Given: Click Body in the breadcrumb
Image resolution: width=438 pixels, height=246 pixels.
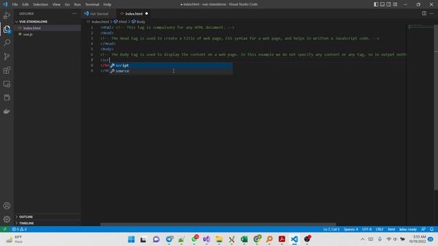Looking at the screenshot, I should pyautogui.click(x=141, y=21).
